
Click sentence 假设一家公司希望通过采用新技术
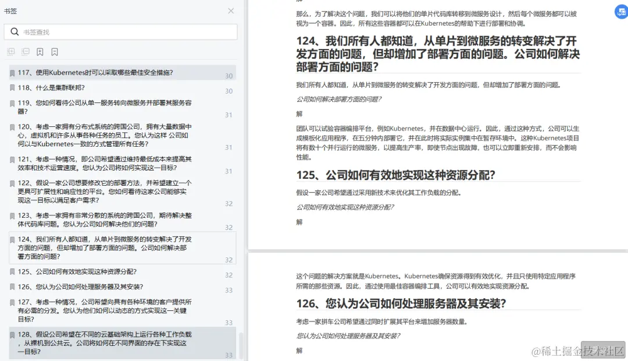coord(379,193)
